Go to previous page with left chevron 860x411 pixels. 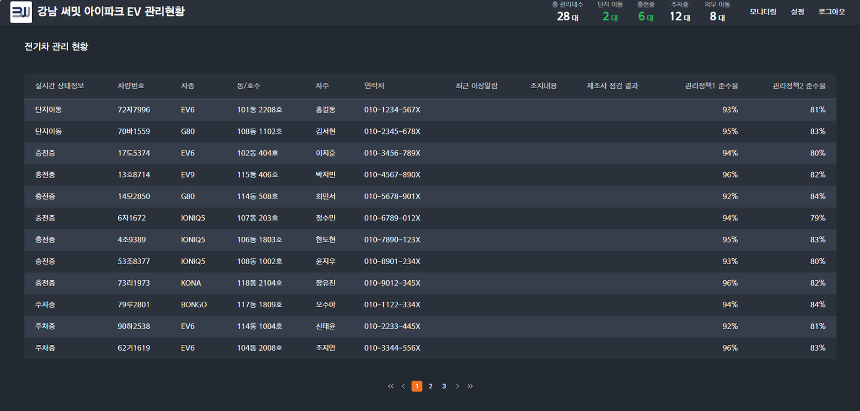tap(404, 386)
